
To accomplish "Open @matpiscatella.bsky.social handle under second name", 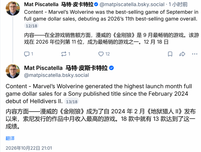I will click(x=56, y=75).
